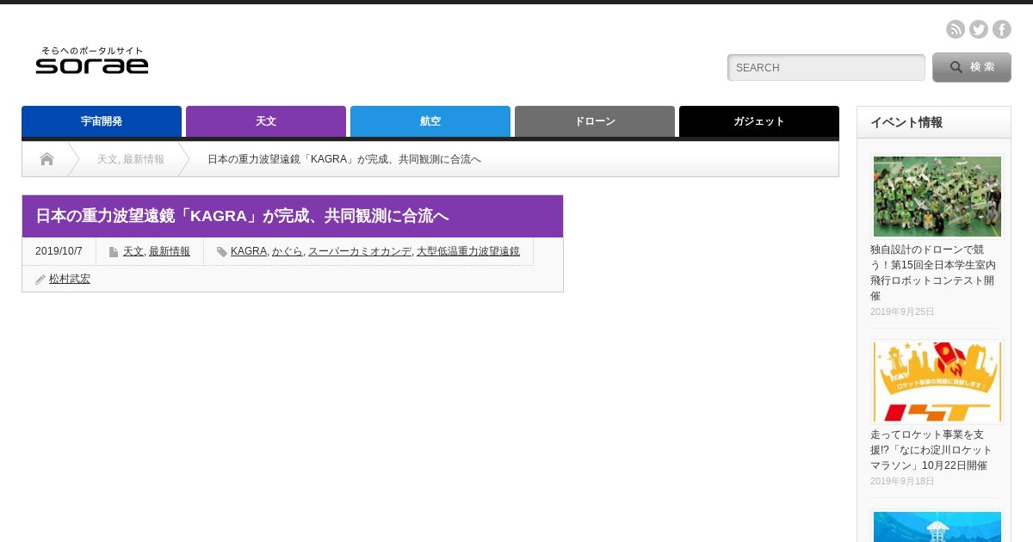Click the 天文, 最新情報 breadcrumb item
Screen dimensions: 1033x542
[x=131, y=159]
